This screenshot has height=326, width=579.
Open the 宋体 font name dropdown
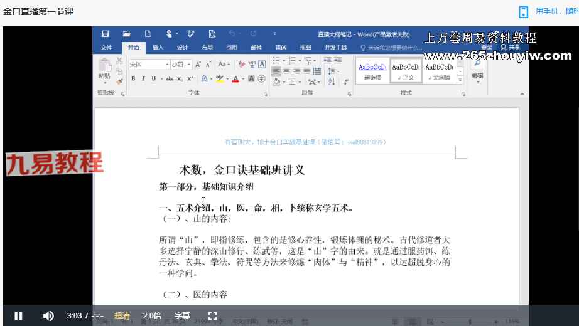coord(167,65)
